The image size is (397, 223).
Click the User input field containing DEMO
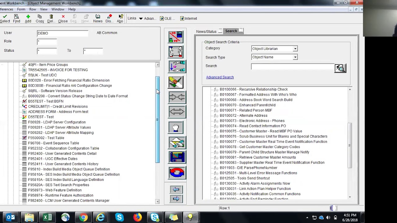tap(63, 33)
